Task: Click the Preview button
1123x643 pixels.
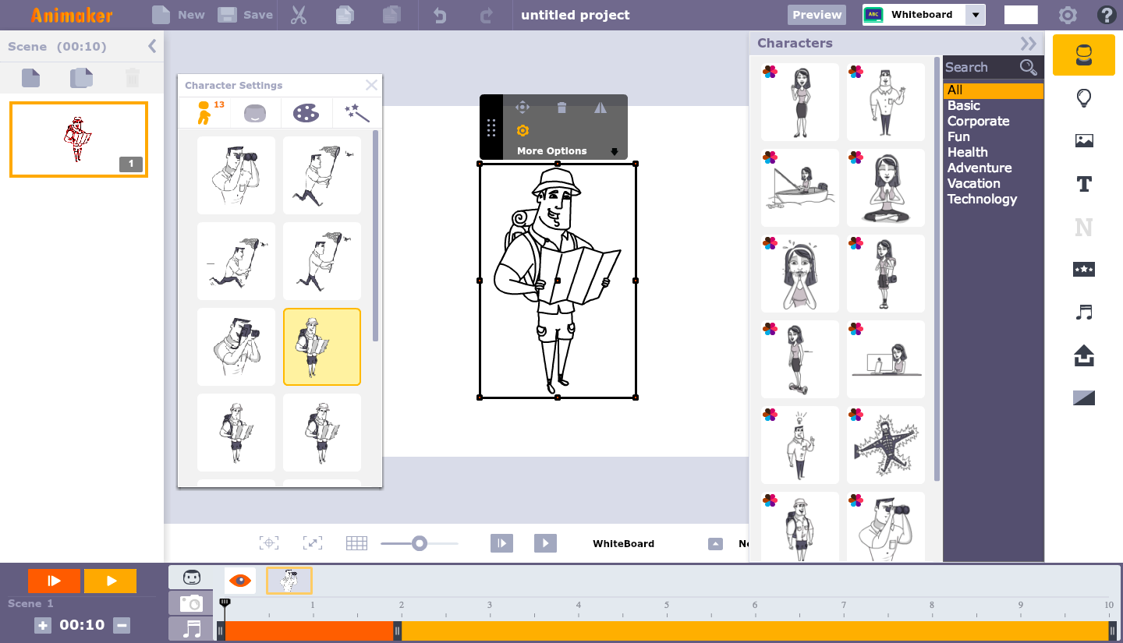Action: (816, 14)
